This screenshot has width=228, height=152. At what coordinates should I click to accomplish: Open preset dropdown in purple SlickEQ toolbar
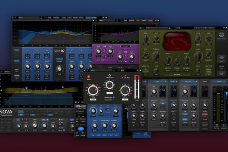pyautogui.click(x=107, y=20)
